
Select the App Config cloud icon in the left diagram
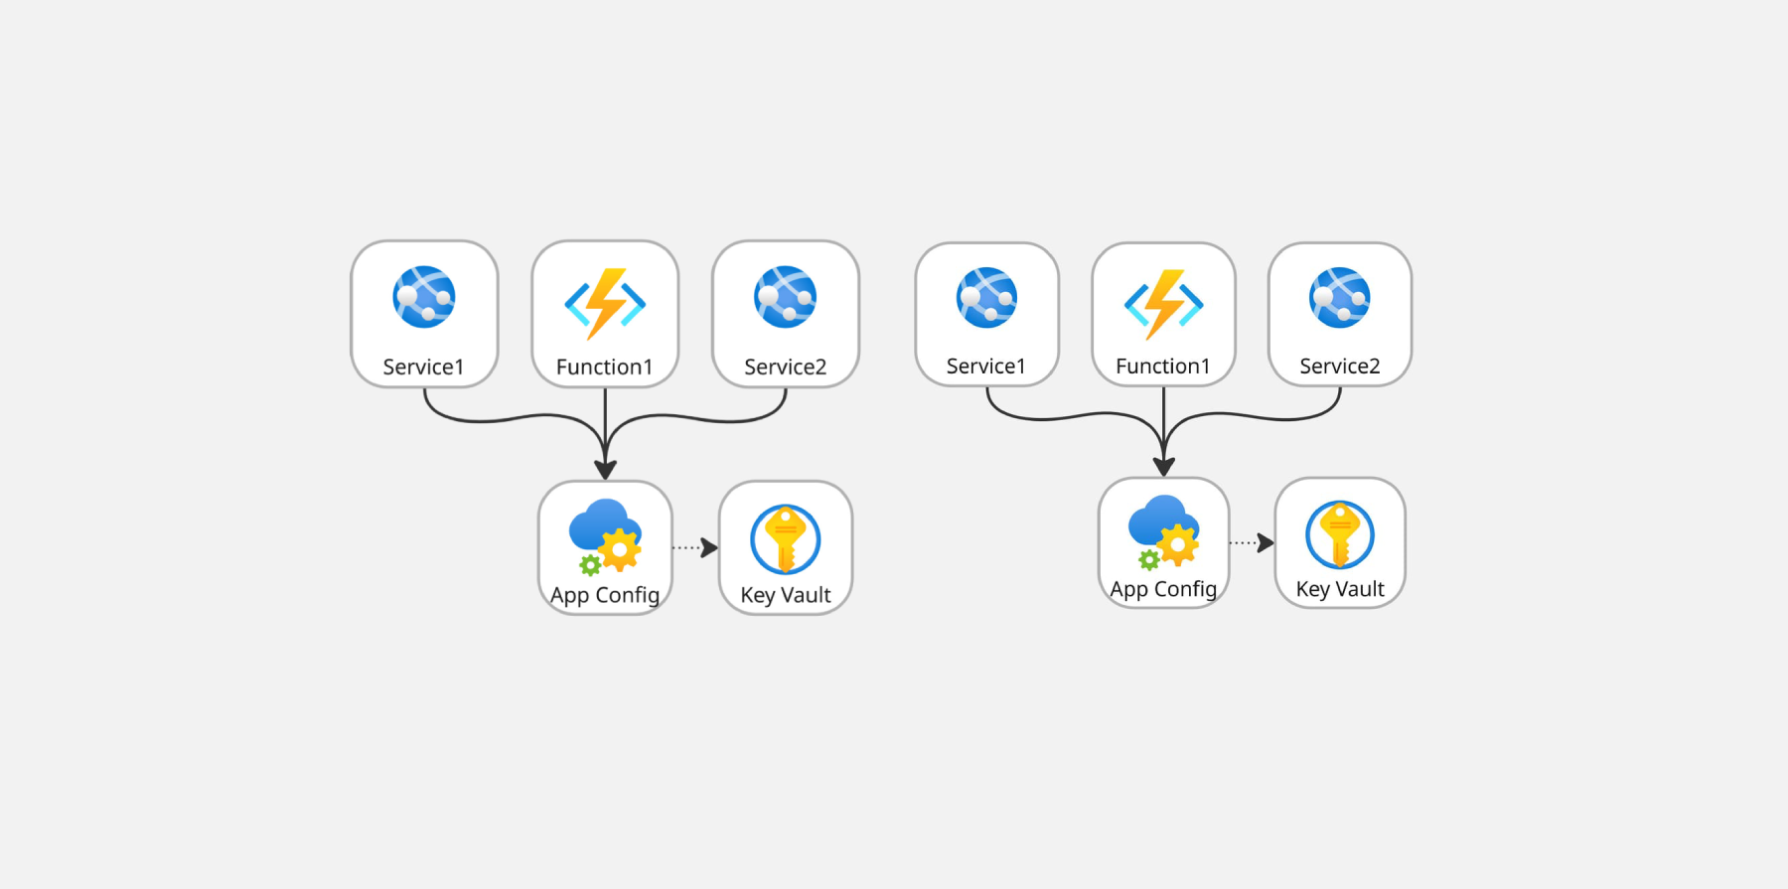605,537
